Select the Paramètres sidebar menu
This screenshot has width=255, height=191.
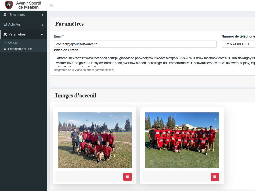pos(23,34)
